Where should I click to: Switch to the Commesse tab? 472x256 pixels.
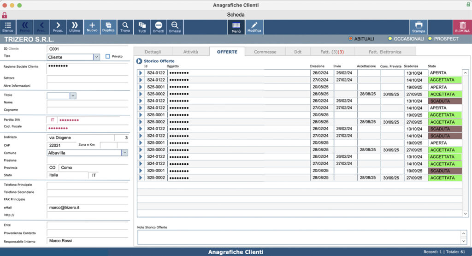(265, 52)
